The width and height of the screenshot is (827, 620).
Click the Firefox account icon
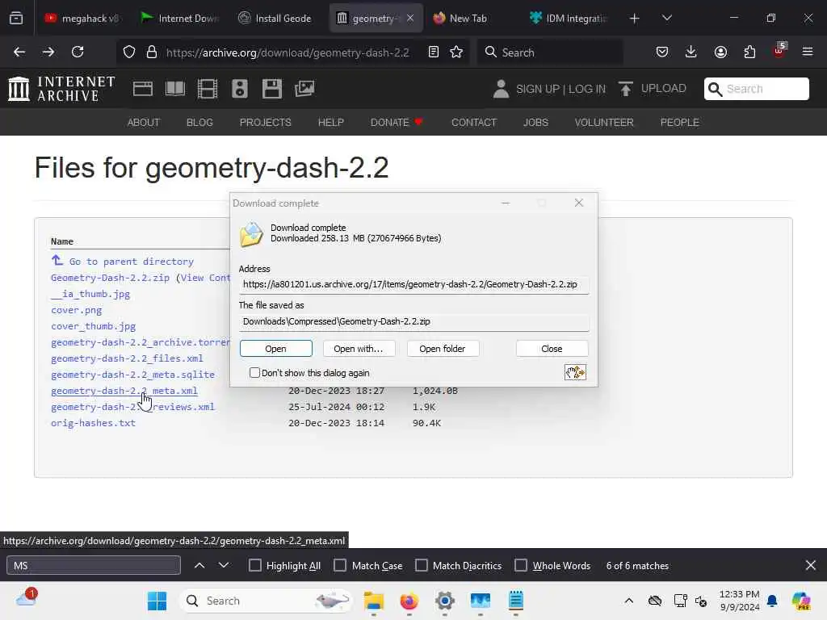point(720,52)
